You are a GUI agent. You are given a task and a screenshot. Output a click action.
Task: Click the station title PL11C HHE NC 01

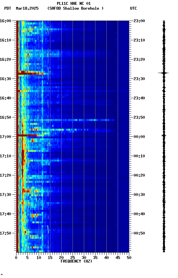tap(74, 4)
